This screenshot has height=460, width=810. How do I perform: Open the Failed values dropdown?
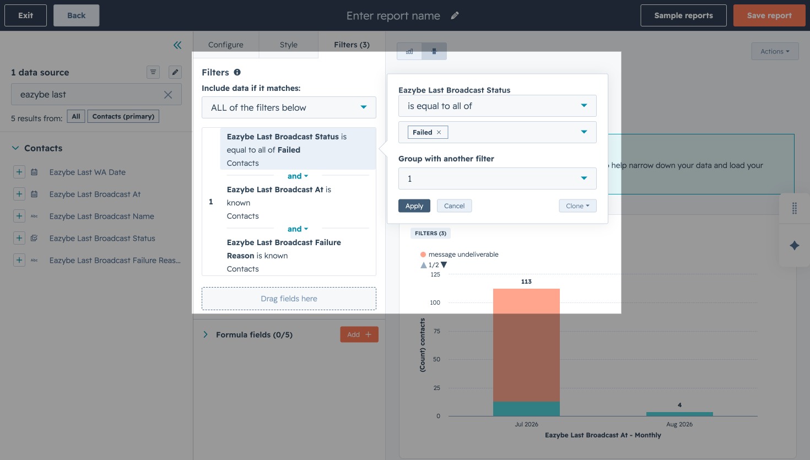pyautogui.click(x=497, y=132)
